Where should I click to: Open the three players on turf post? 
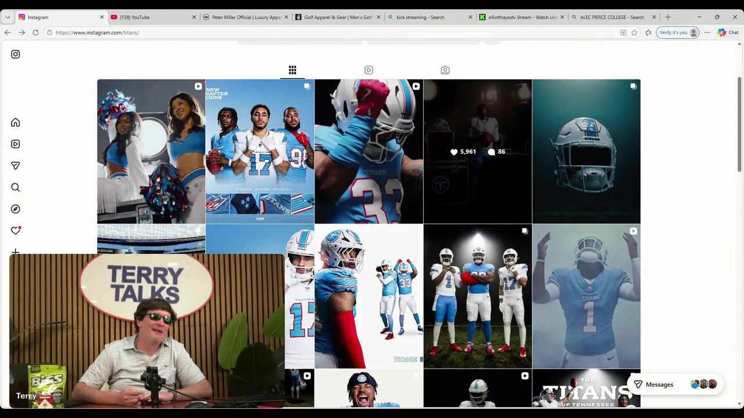(477, 296)
